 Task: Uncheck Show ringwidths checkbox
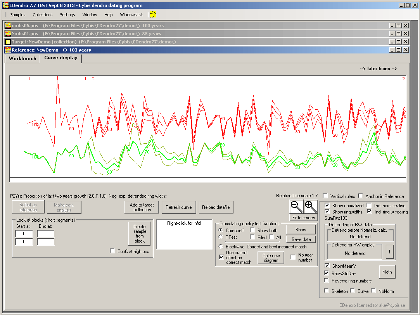click(x=327, y=212)
